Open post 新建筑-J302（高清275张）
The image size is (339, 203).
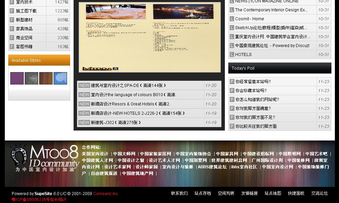tap(116, 122)
